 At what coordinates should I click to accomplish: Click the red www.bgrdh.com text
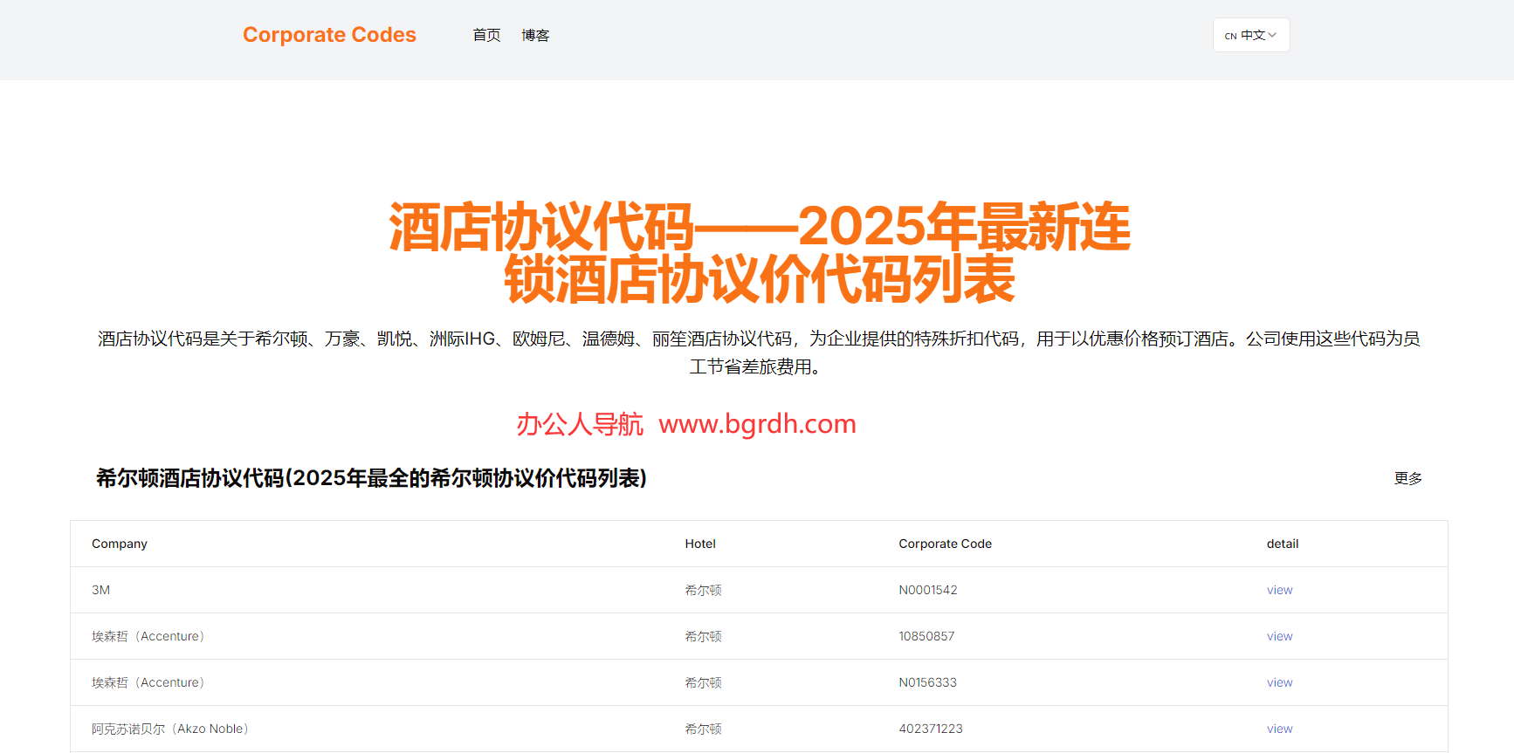click(757, 424)
